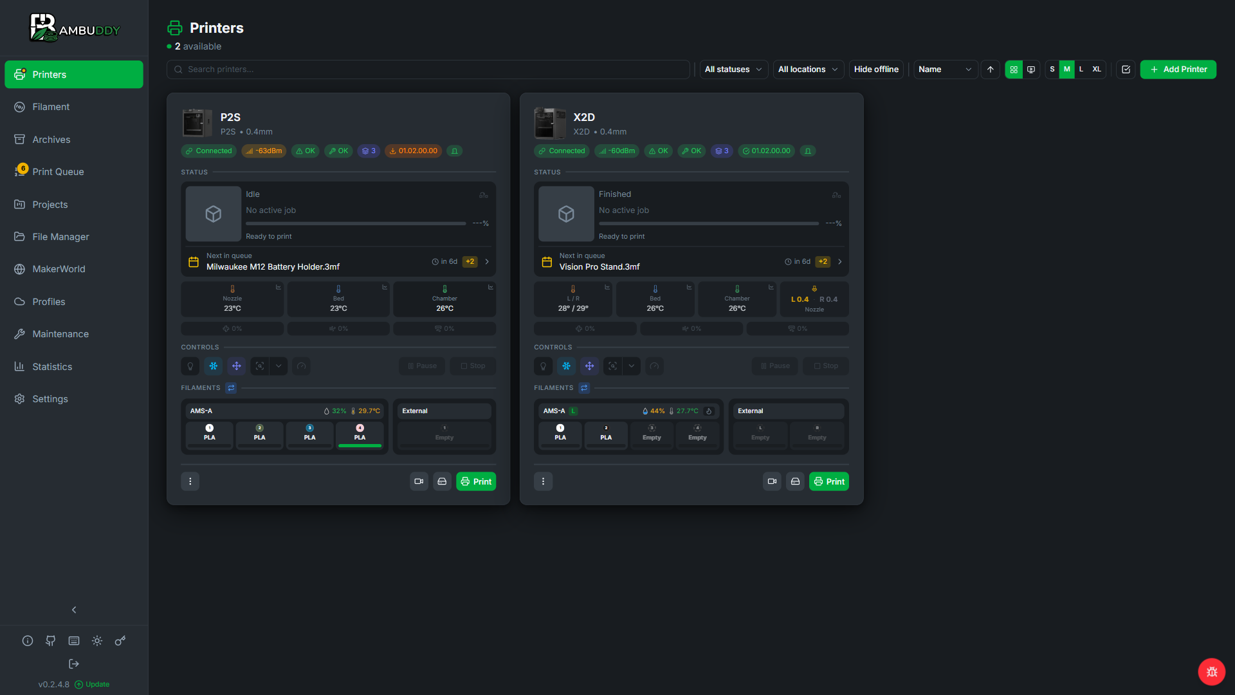
Task: Click the keyboard shortcuts icon
Action: [74, 640]
